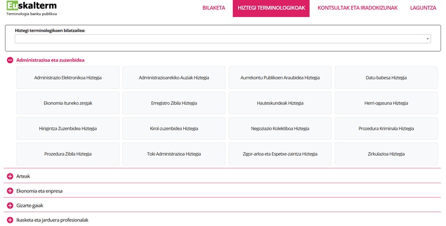This screenshot has height=226, width=446.
Task: Click plus icon next to Ekonomia eta enpresa
Action: (10, 191)
